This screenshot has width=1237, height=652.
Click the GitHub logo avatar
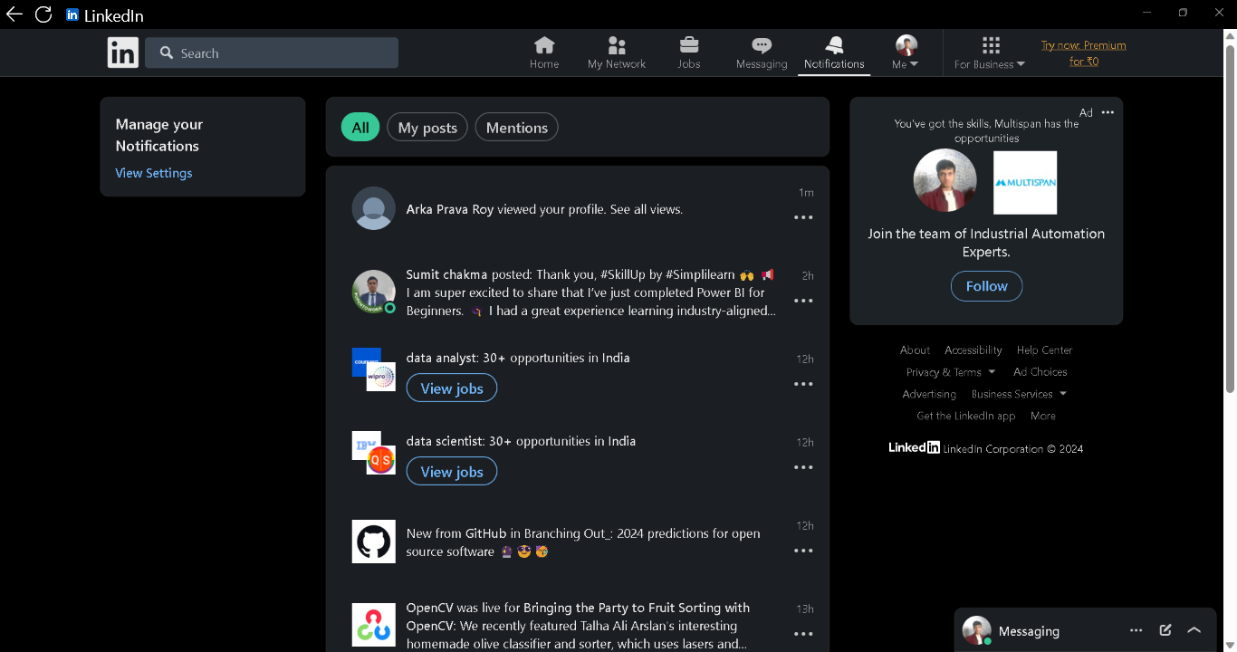click(374, 542)
